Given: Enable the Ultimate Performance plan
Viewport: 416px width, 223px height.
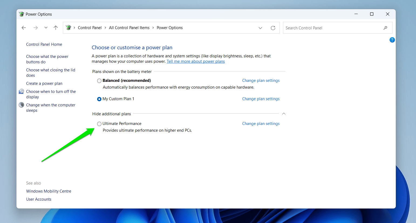Looking at the screenshot, I should click(x=99, y=124).
